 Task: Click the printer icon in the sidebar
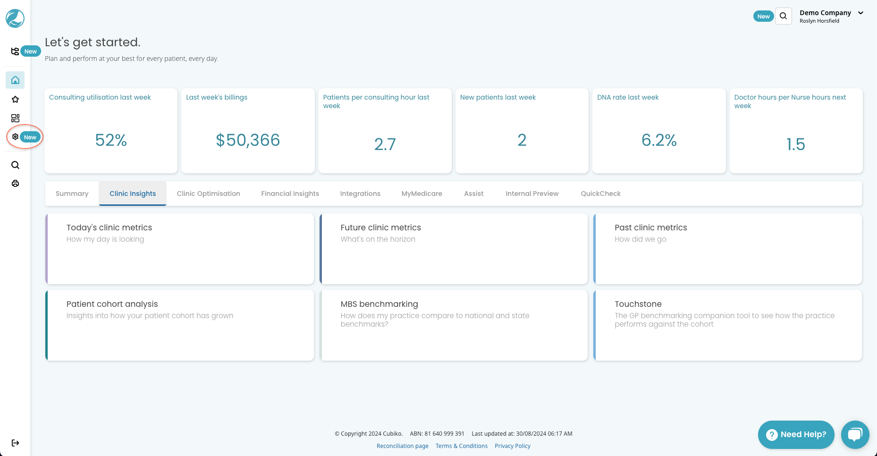[x=15, y=184]
